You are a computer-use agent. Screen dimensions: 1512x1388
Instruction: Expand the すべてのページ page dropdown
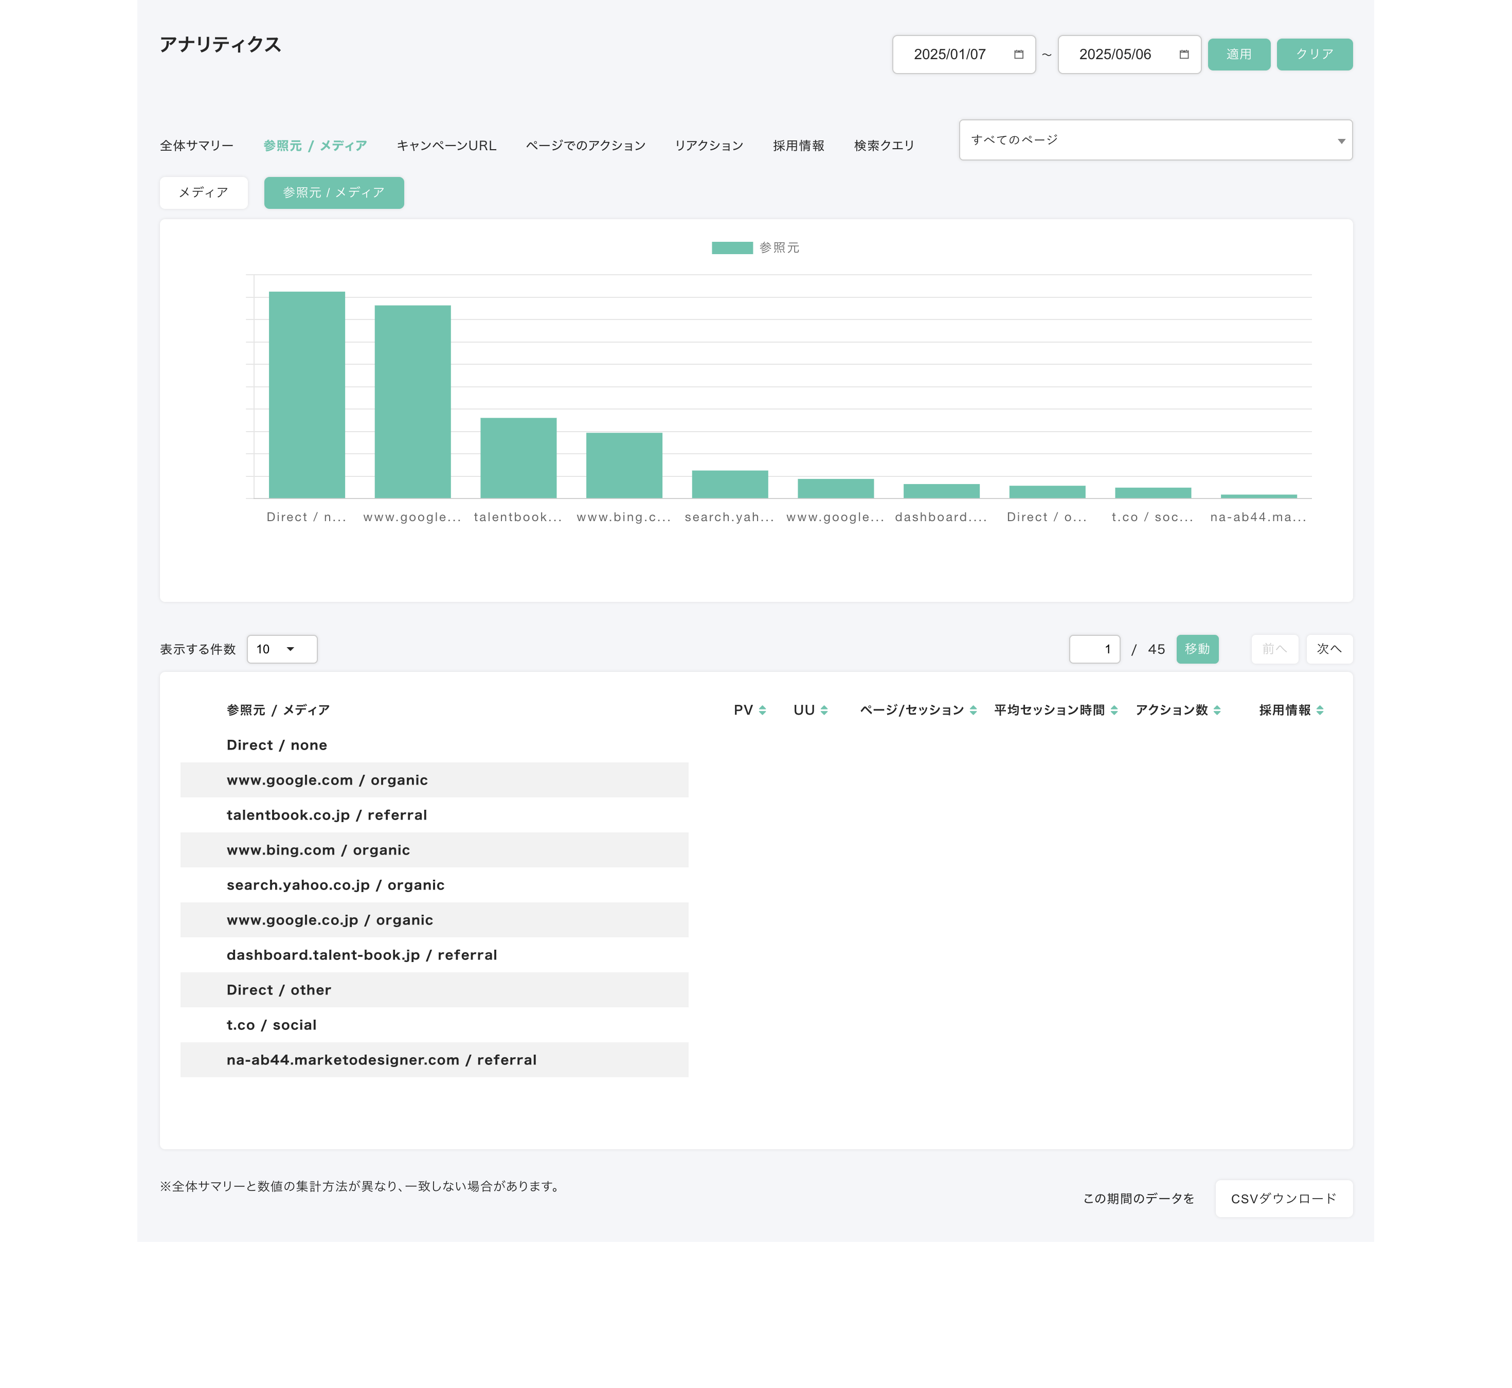[x=1155, y=140]
